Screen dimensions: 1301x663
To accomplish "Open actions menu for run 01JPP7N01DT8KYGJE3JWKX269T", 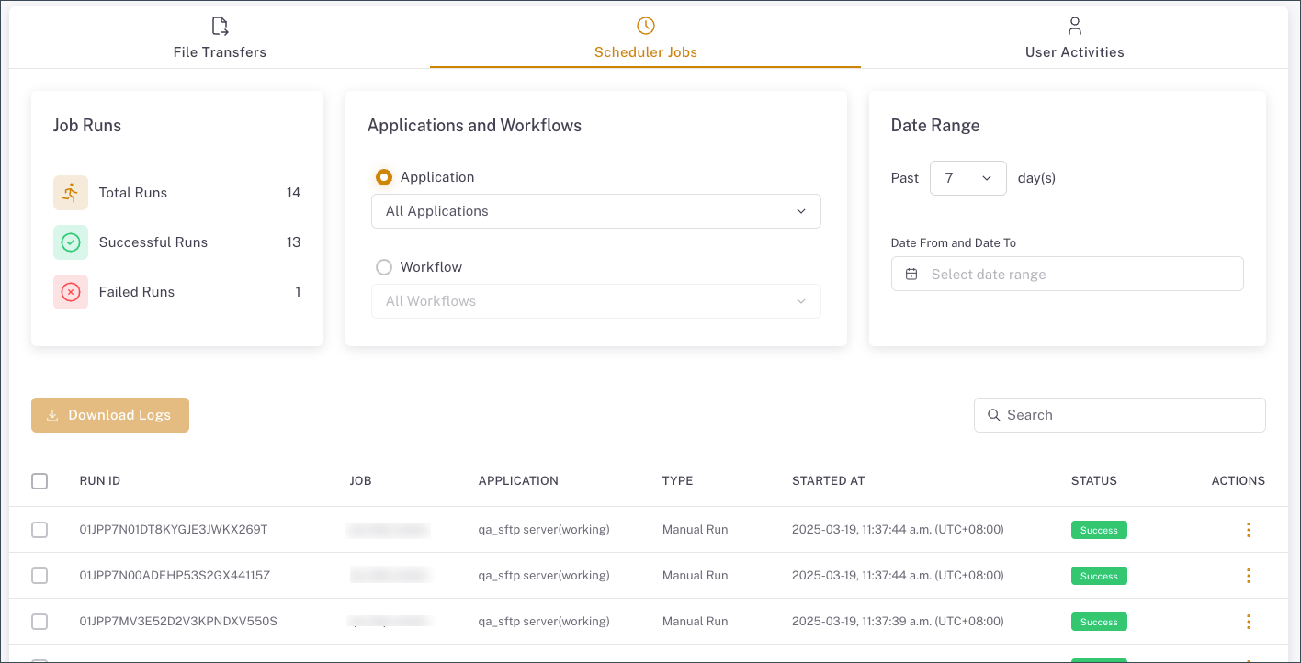I will [x=1248, y=530].
